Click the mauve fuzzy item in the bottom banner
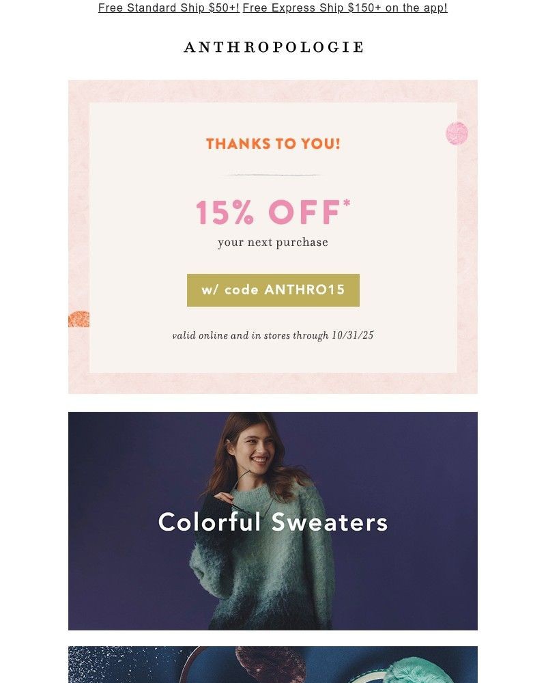 click(x=256, y=666)
